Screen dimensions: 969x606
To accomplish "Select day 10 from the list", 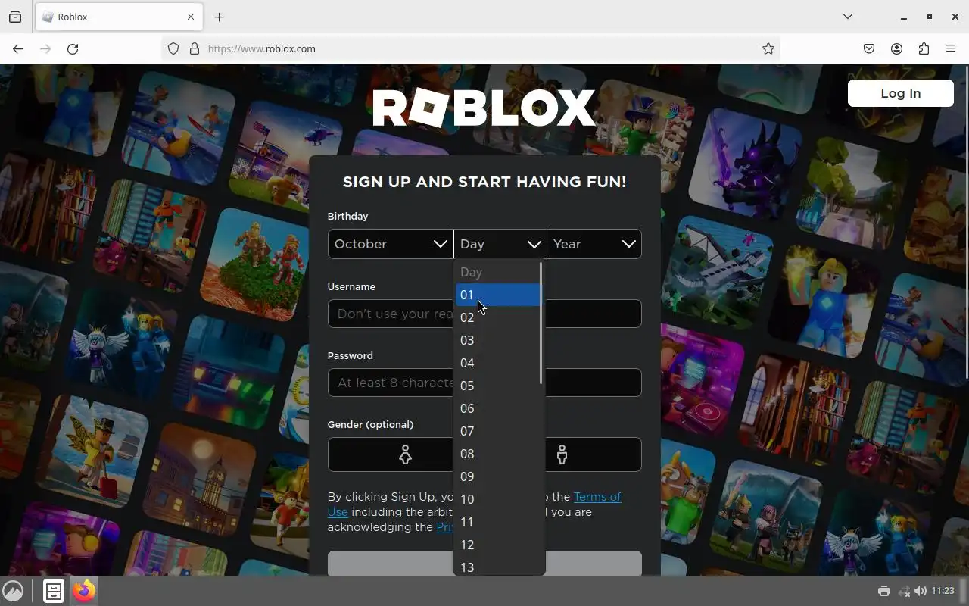I will [x=497, y=499].
